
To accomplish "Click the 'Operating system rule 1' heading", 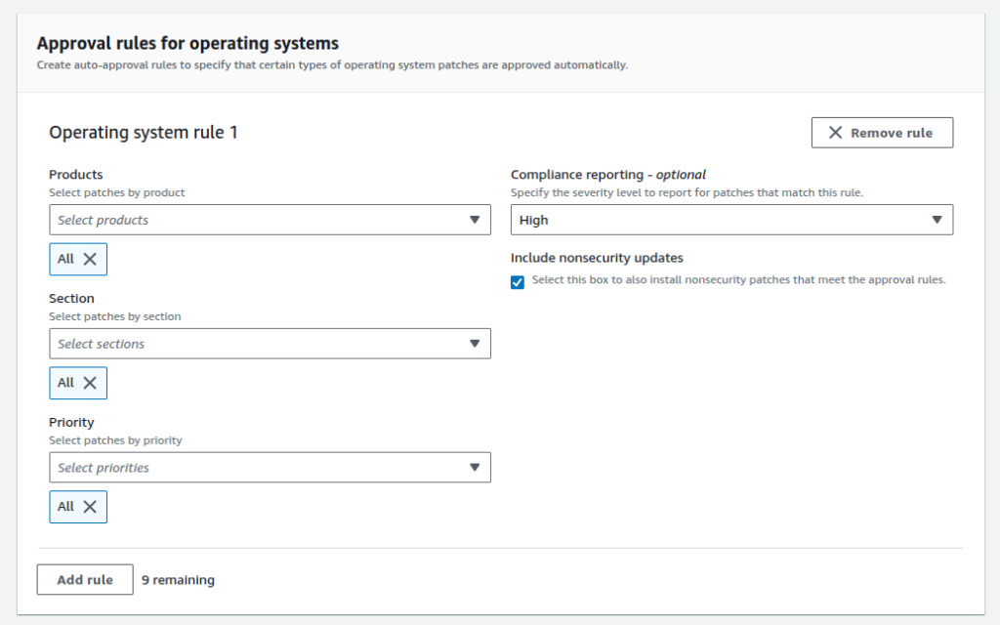I will tap(144, 133).
